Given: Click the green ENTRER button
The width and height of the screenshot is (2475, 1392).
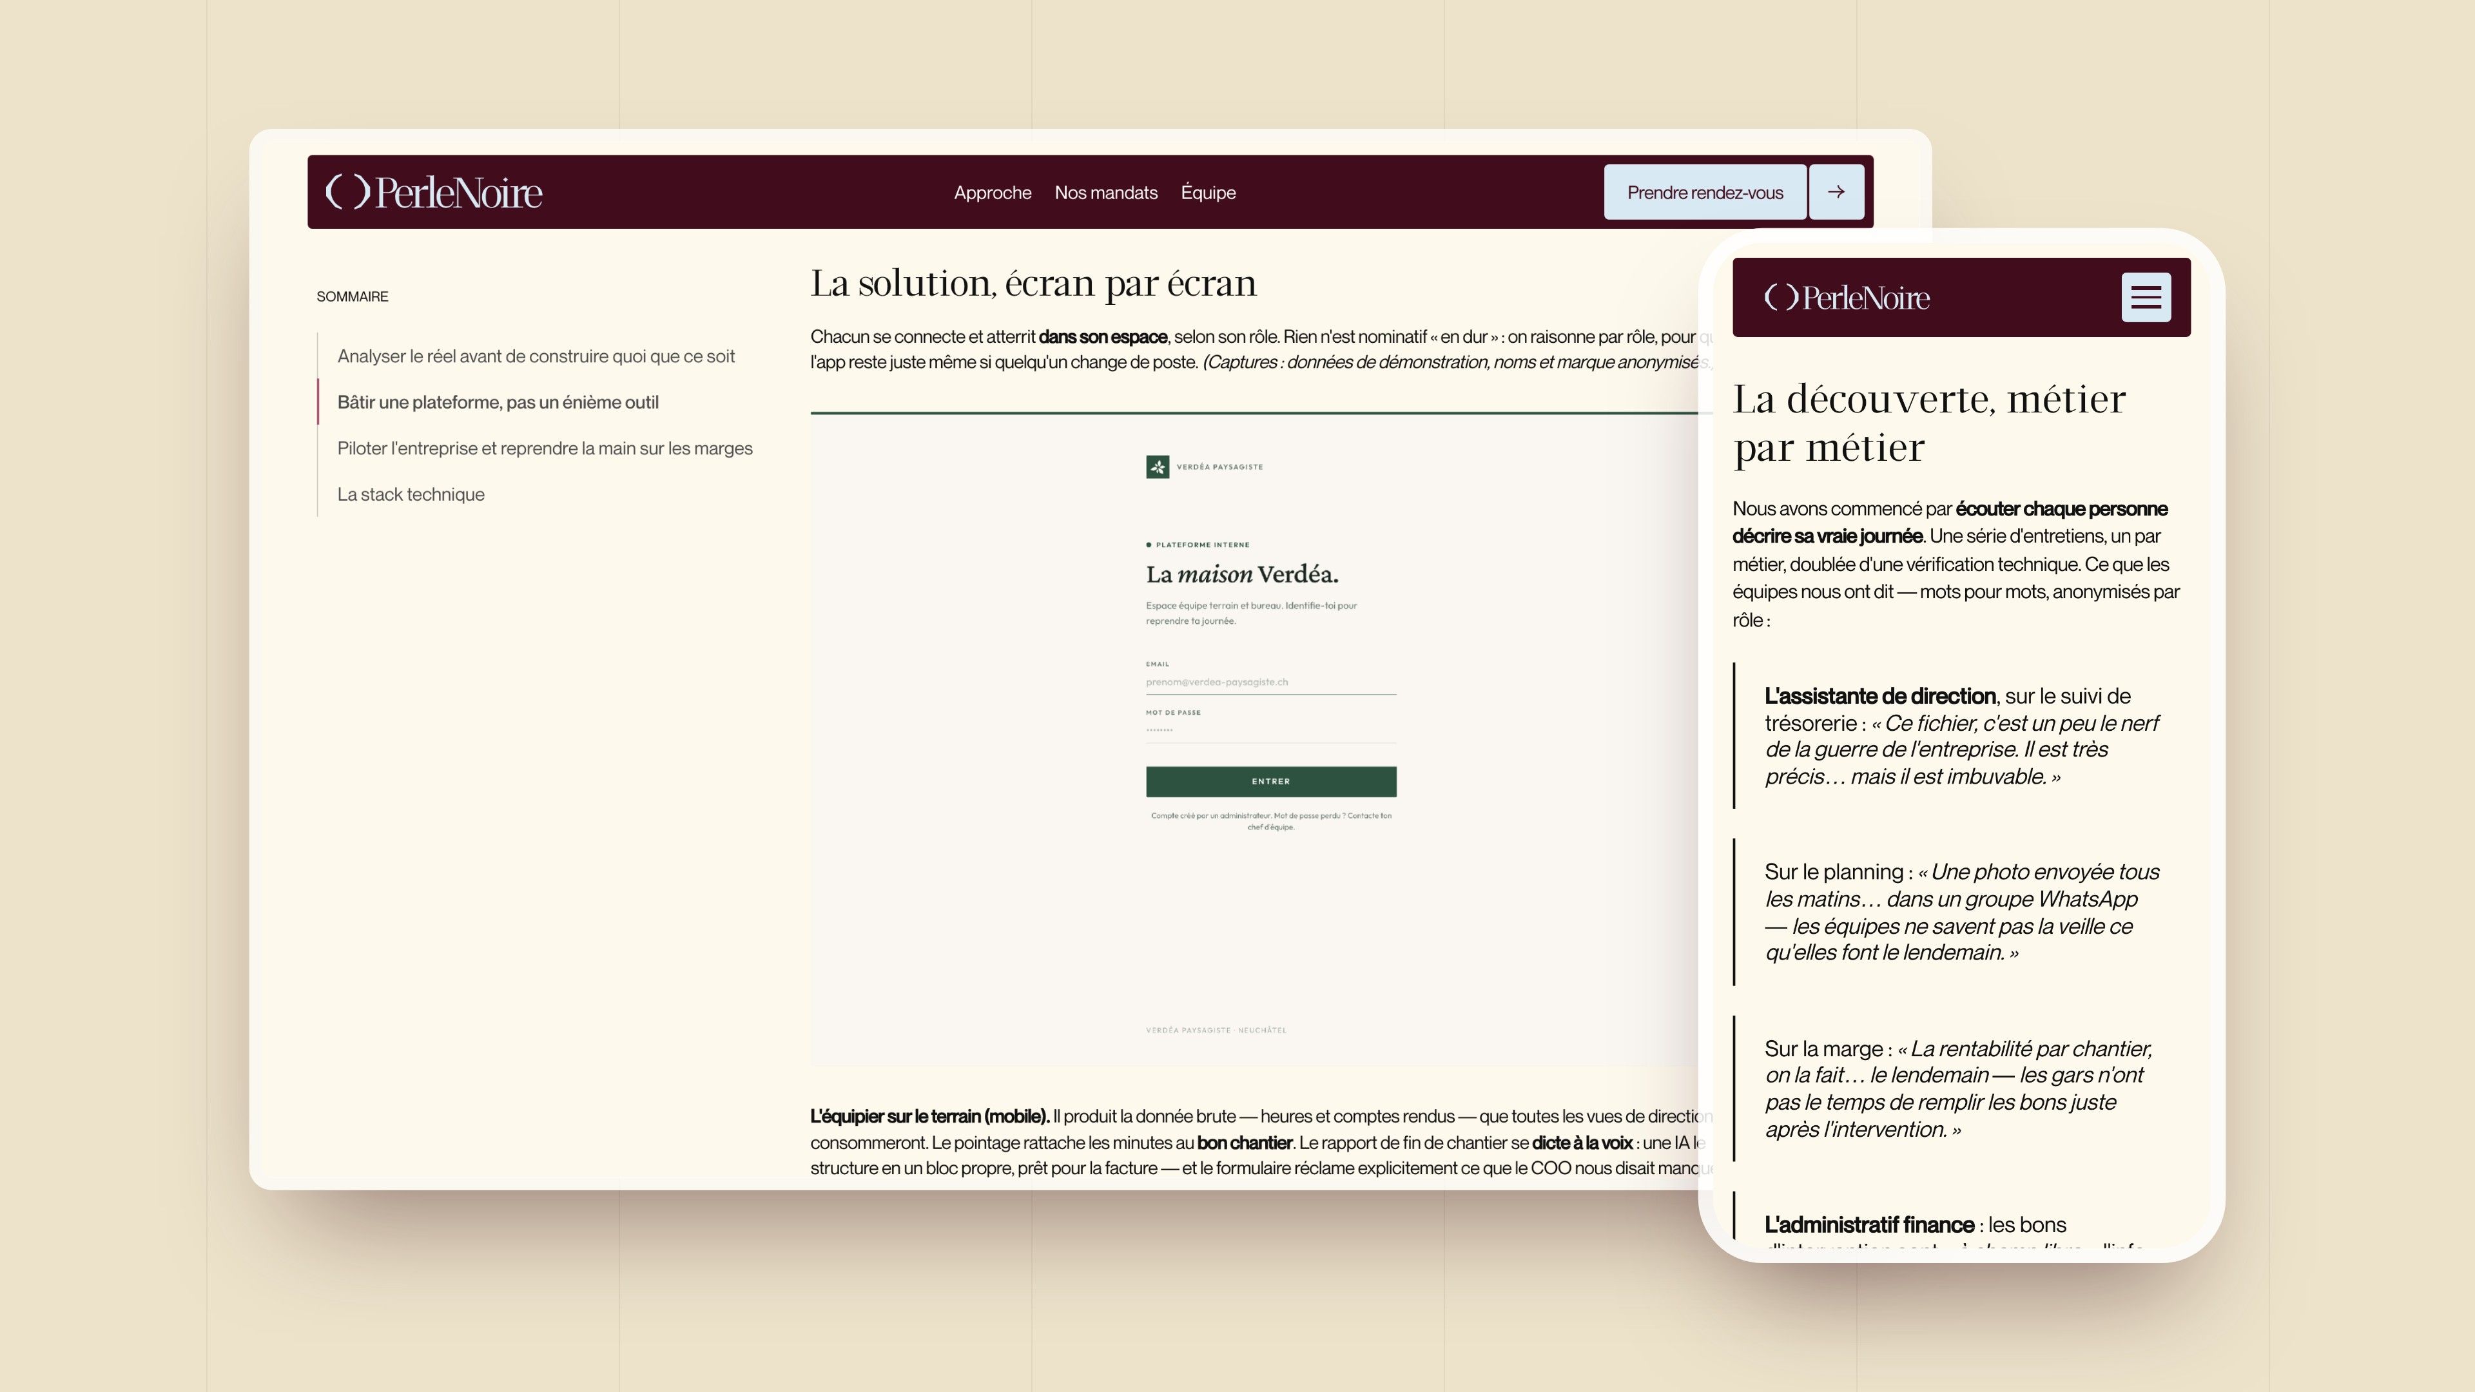Looking at the screenshot, I should pyautogui.click(x=1270, y=781).
